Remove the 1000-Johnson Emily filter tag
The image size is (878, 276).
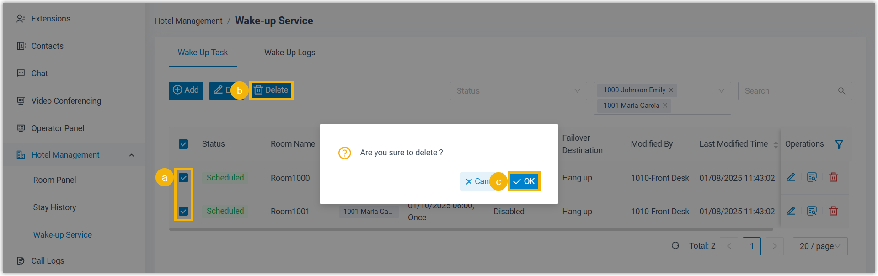click(671, 90)
